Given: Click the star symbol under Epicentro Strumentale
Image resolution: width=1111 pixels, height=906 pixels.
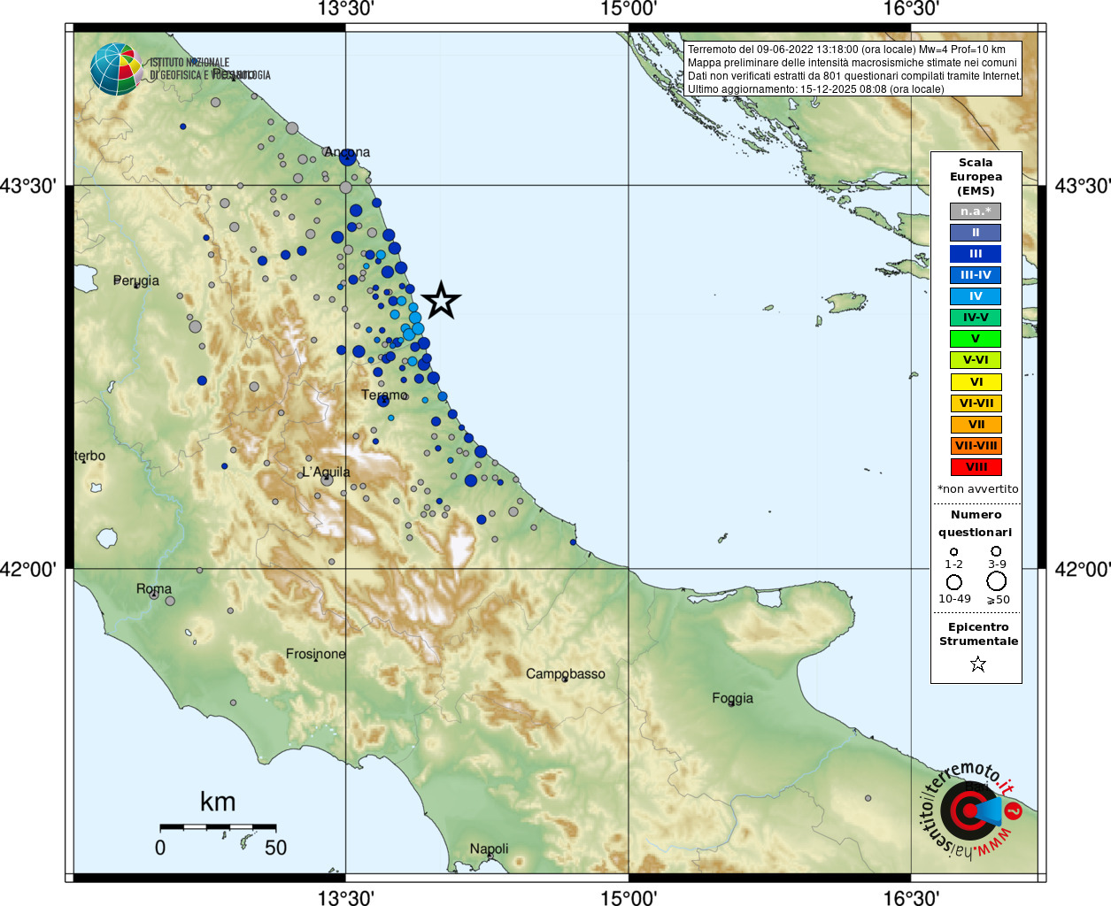Looking at the screenshot, I should (x=977, y=664).
